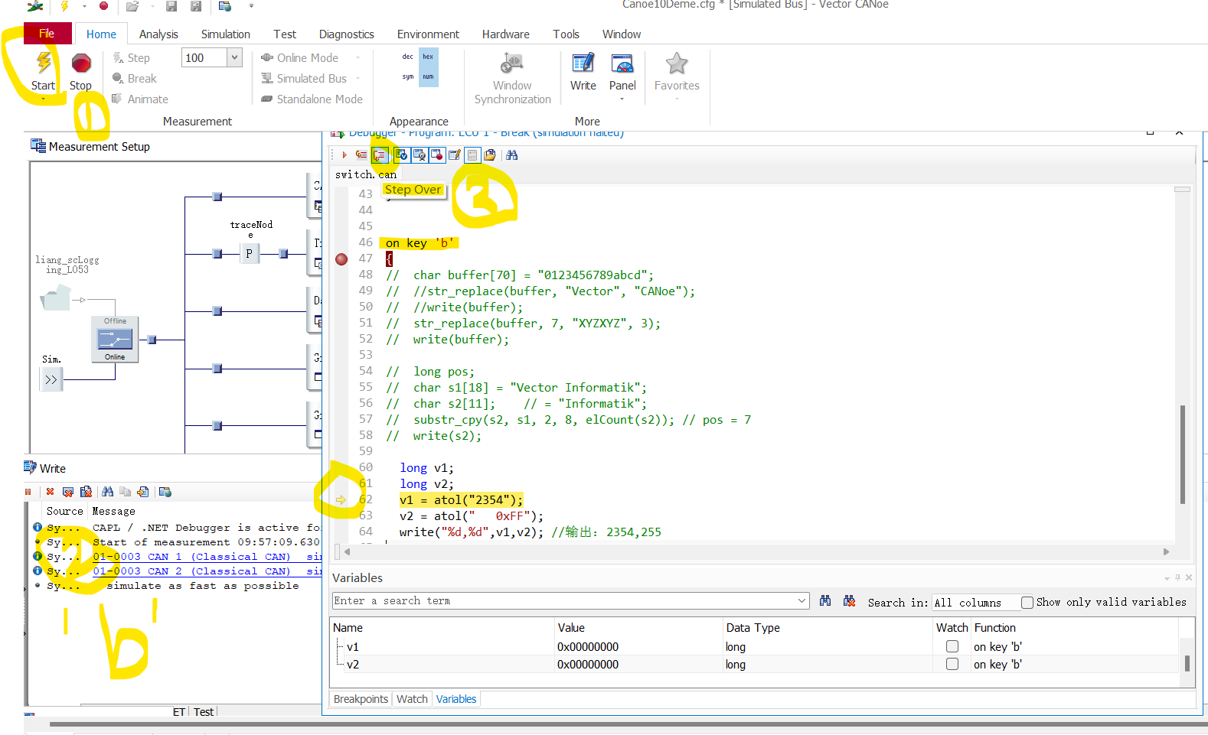The image size is (1208, 735).
Task: Click the Animate button
Action: click(140, 99)
